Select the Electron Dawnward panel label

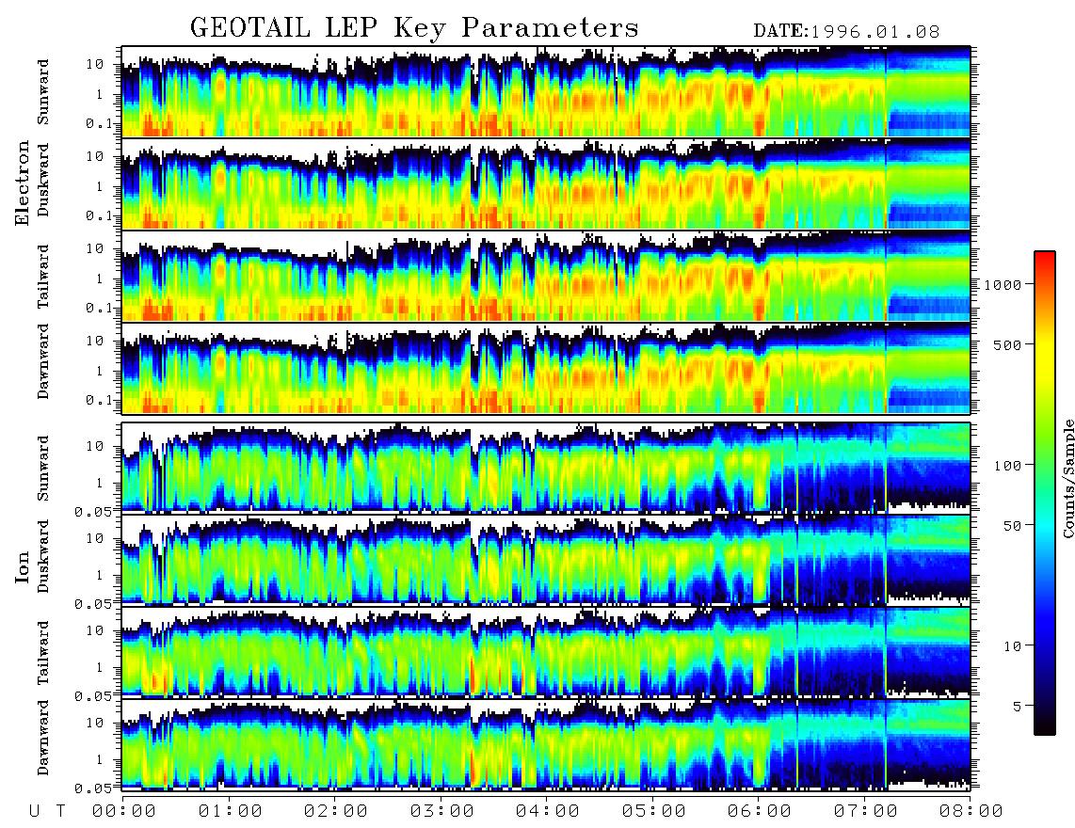pyautogui.click(x=43, y=362)
